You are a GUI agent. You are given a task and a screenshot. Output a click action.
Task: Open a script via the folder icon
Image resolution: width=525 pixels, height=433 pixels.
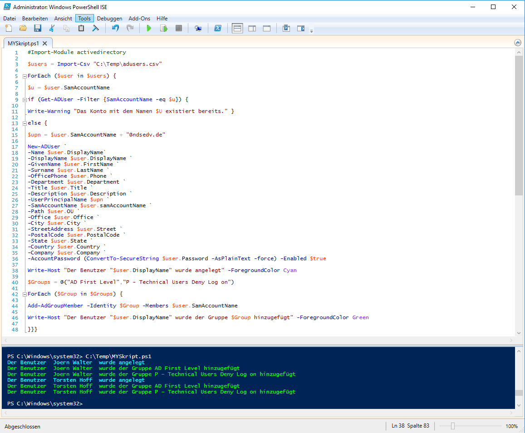click(23, 29)
